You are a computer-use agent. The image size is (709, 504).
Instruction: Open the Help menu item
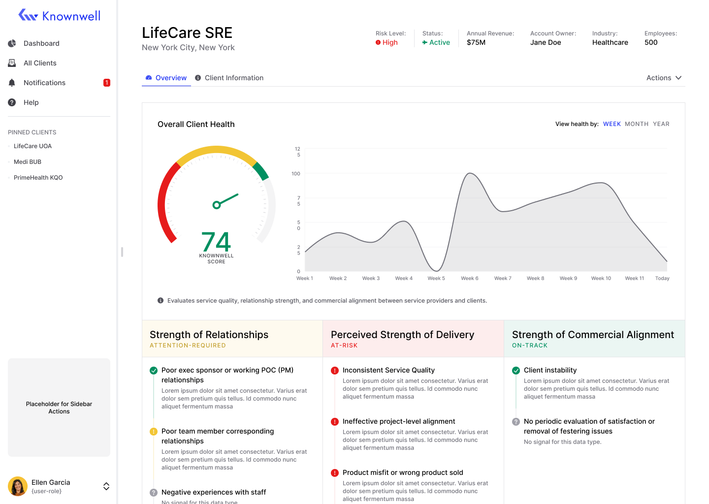(x=59, y=102)
